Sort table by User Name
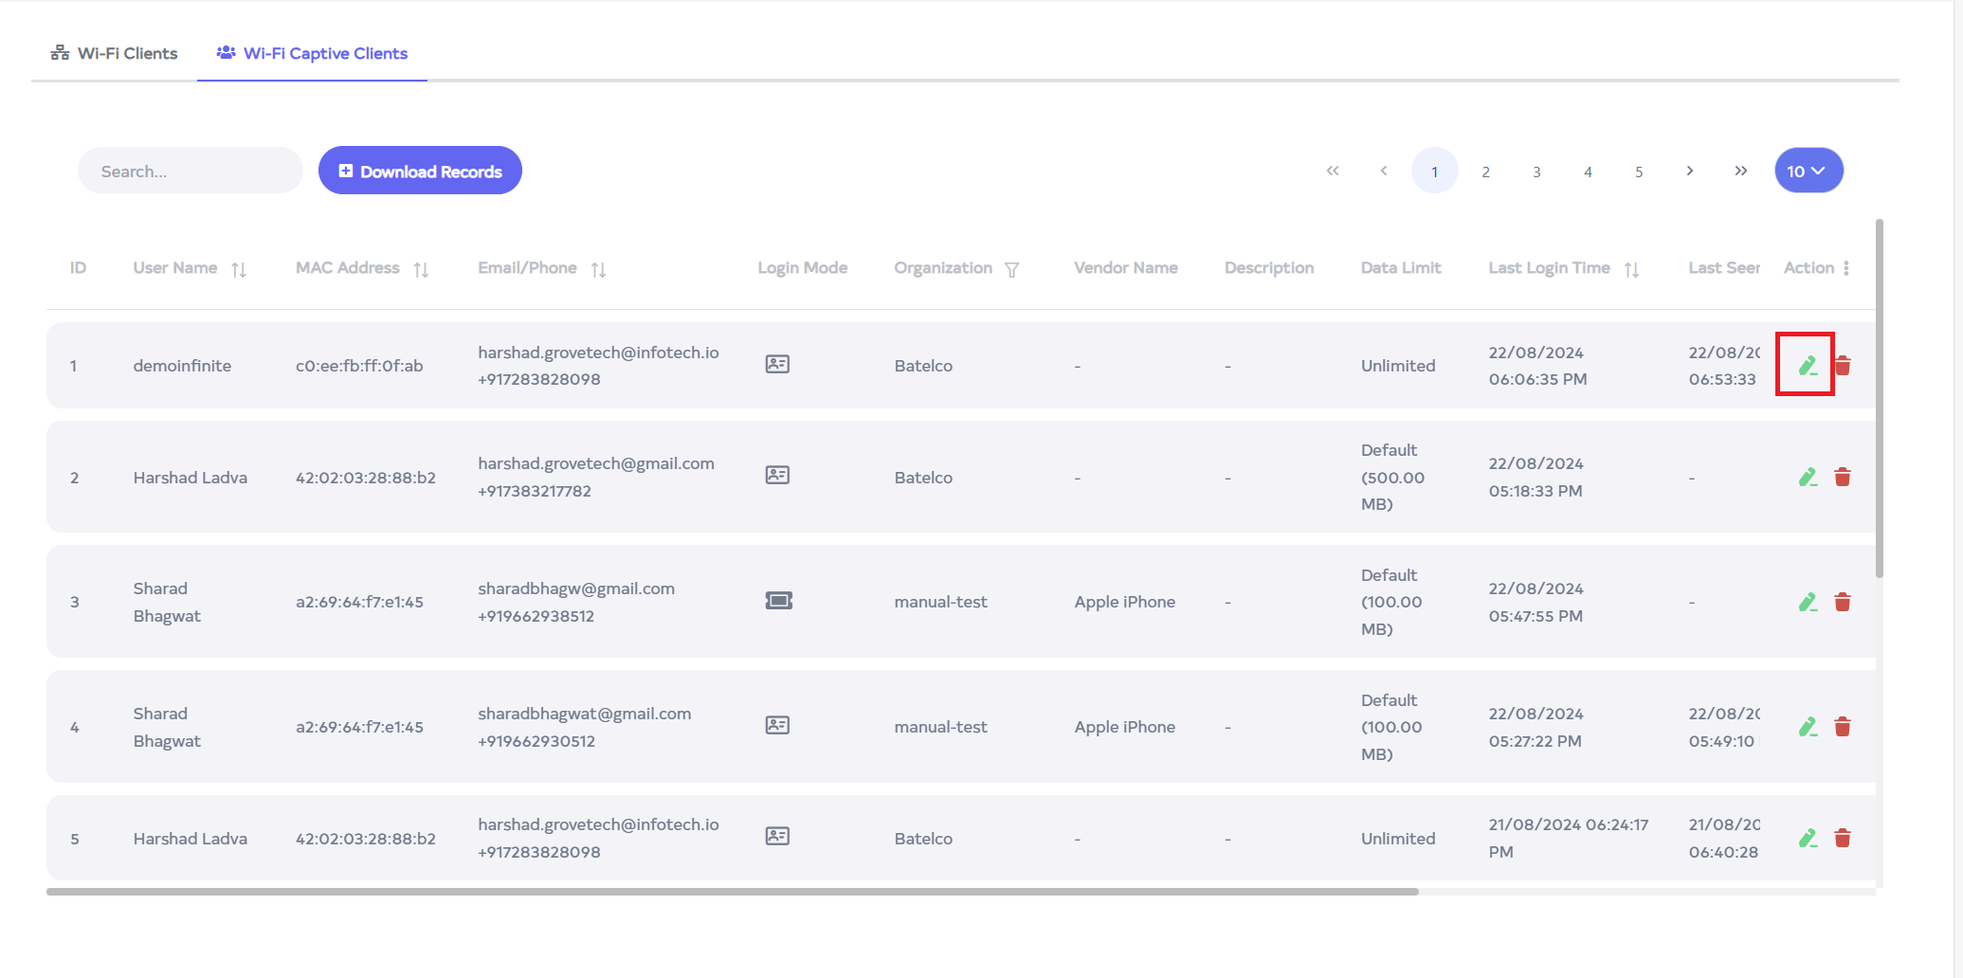 (239, 269)
